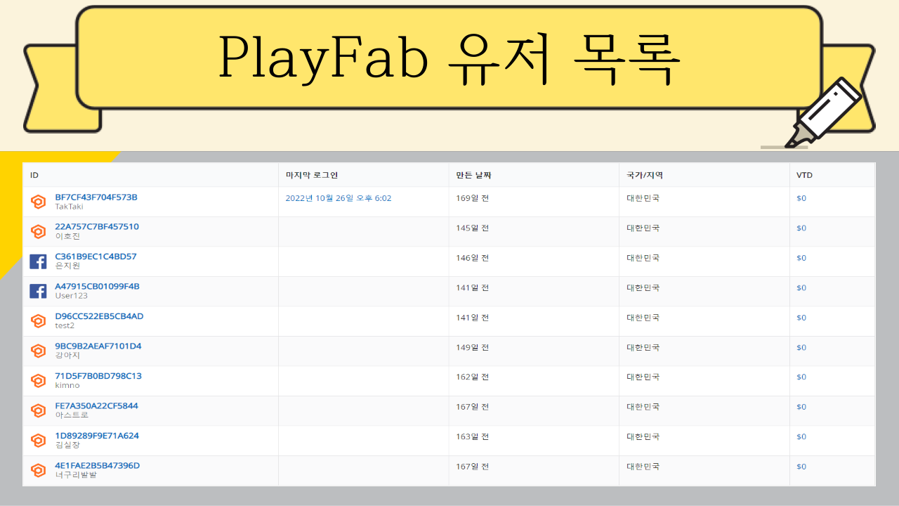Click 141일 전 in the test2 row

(x=473, y=317)
